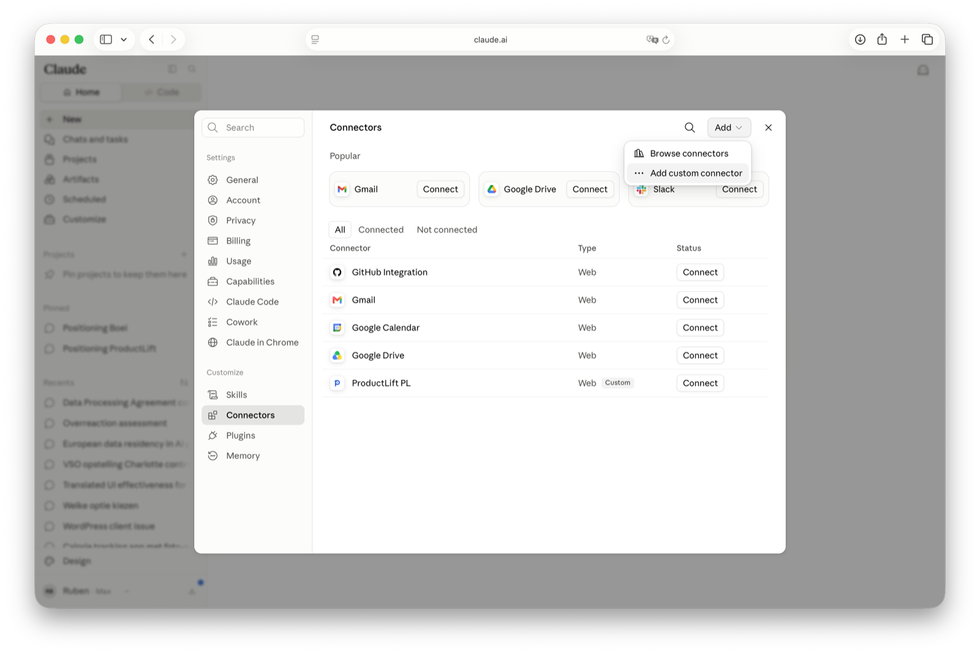
Task: Open General settings
Action: (253, 180)
